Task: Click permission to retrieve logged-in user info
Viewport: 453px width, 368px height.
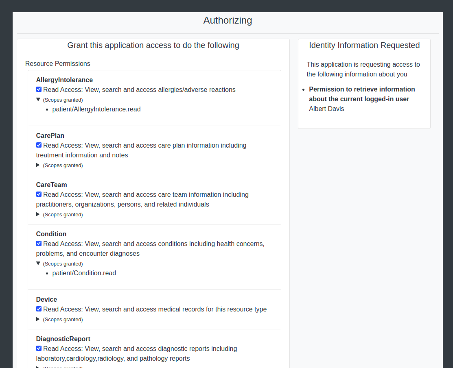Action: (x=362, y=94)
